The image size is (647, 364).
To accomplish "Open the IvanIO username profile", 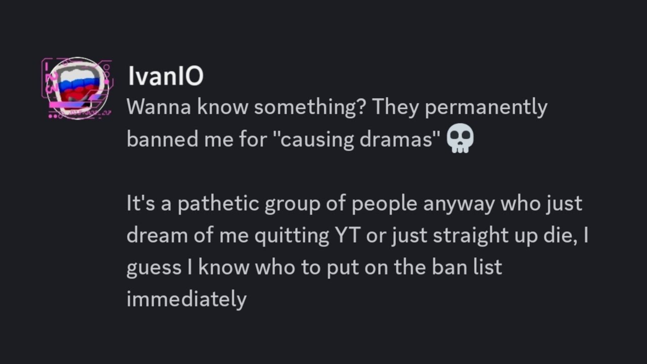I will coord(166,76).
